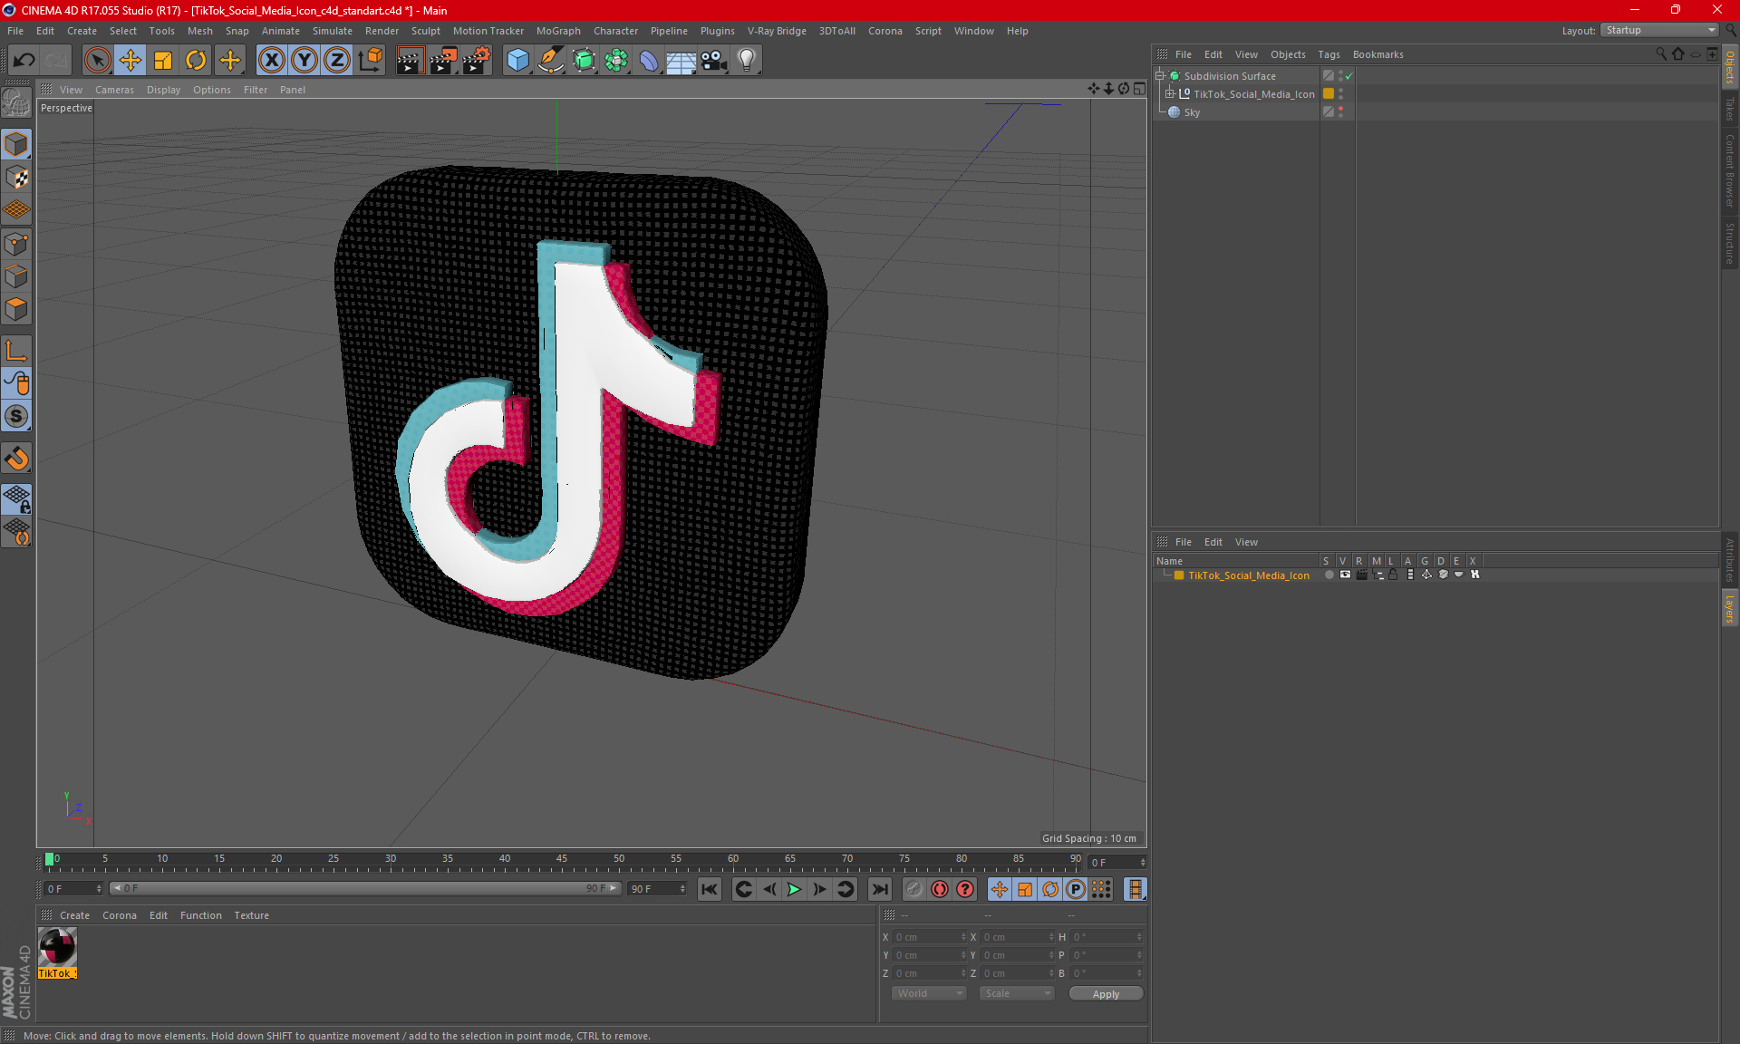Open the MoGraph menu
The width and height of the screenshot is (1740, 1044).
[x=558, y=31]
